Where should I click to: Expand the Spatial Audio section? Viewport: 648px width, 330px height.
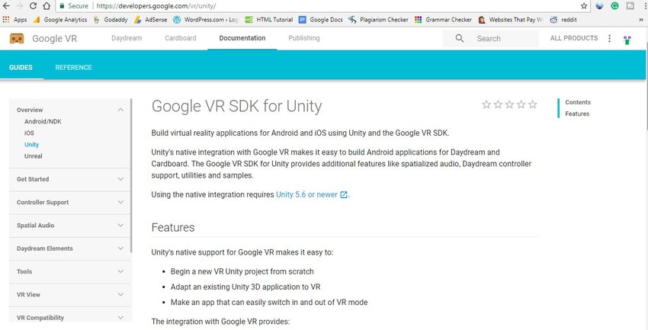click(120, 226)
